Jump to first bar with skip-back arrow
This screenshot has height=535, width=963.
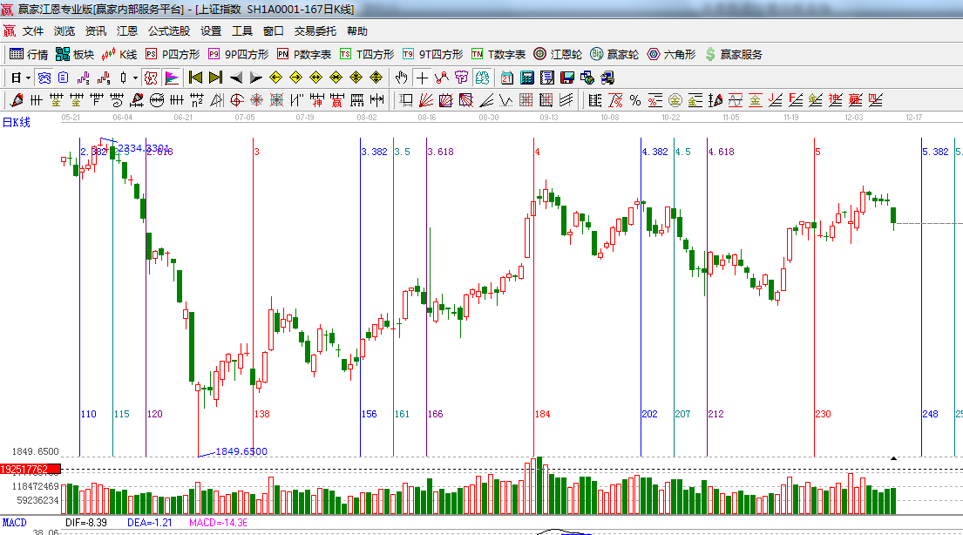point(195,78)
